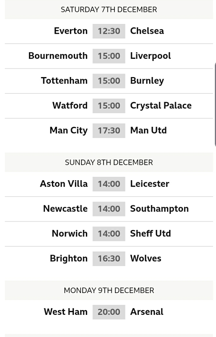Click the Wolves team name

[x=146, y=258]
